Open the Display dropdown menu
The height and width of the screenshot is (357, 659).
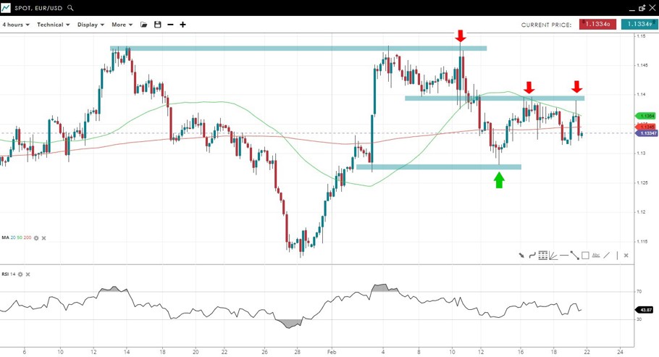(91, 25)
